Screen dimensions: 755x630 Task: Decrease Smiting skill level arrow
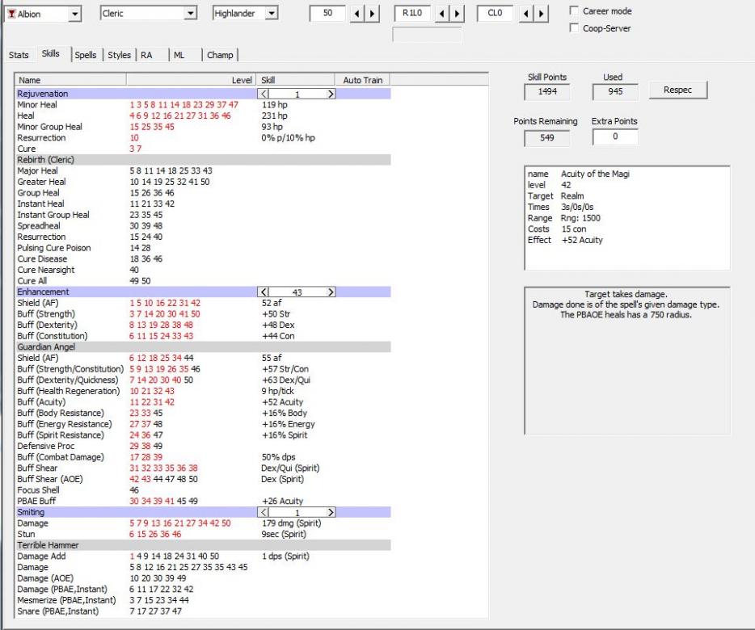264,513
